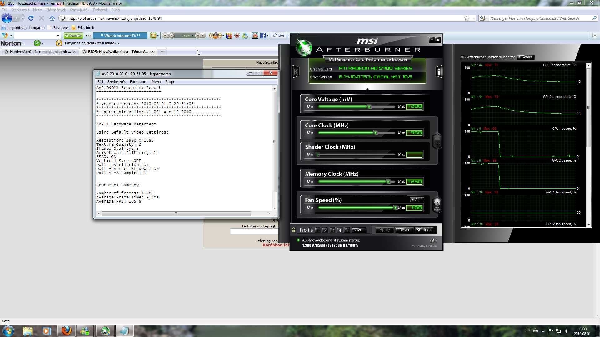600x337 pixels.
Task: Open the Windows Start menu
Action: pyautogui.click(x=8, y=331)
